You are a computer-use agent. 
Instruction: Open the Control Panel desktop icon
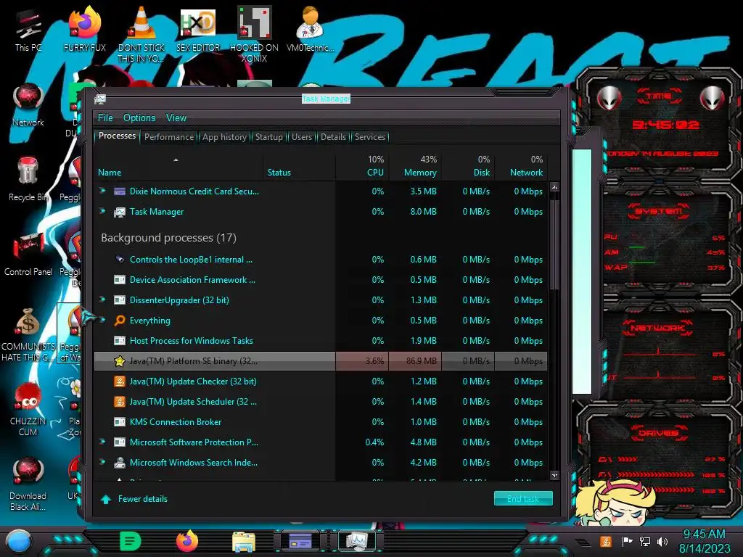(28, 255)
